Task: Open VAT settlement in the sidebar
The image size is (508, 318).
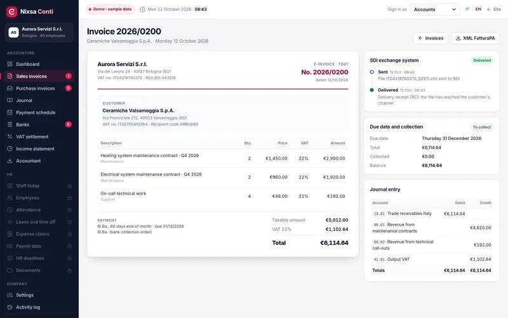Action: coord(39,137)
